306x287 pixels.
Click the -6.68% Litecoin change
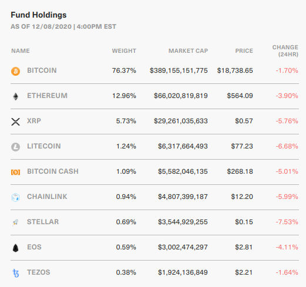[287, 146]
